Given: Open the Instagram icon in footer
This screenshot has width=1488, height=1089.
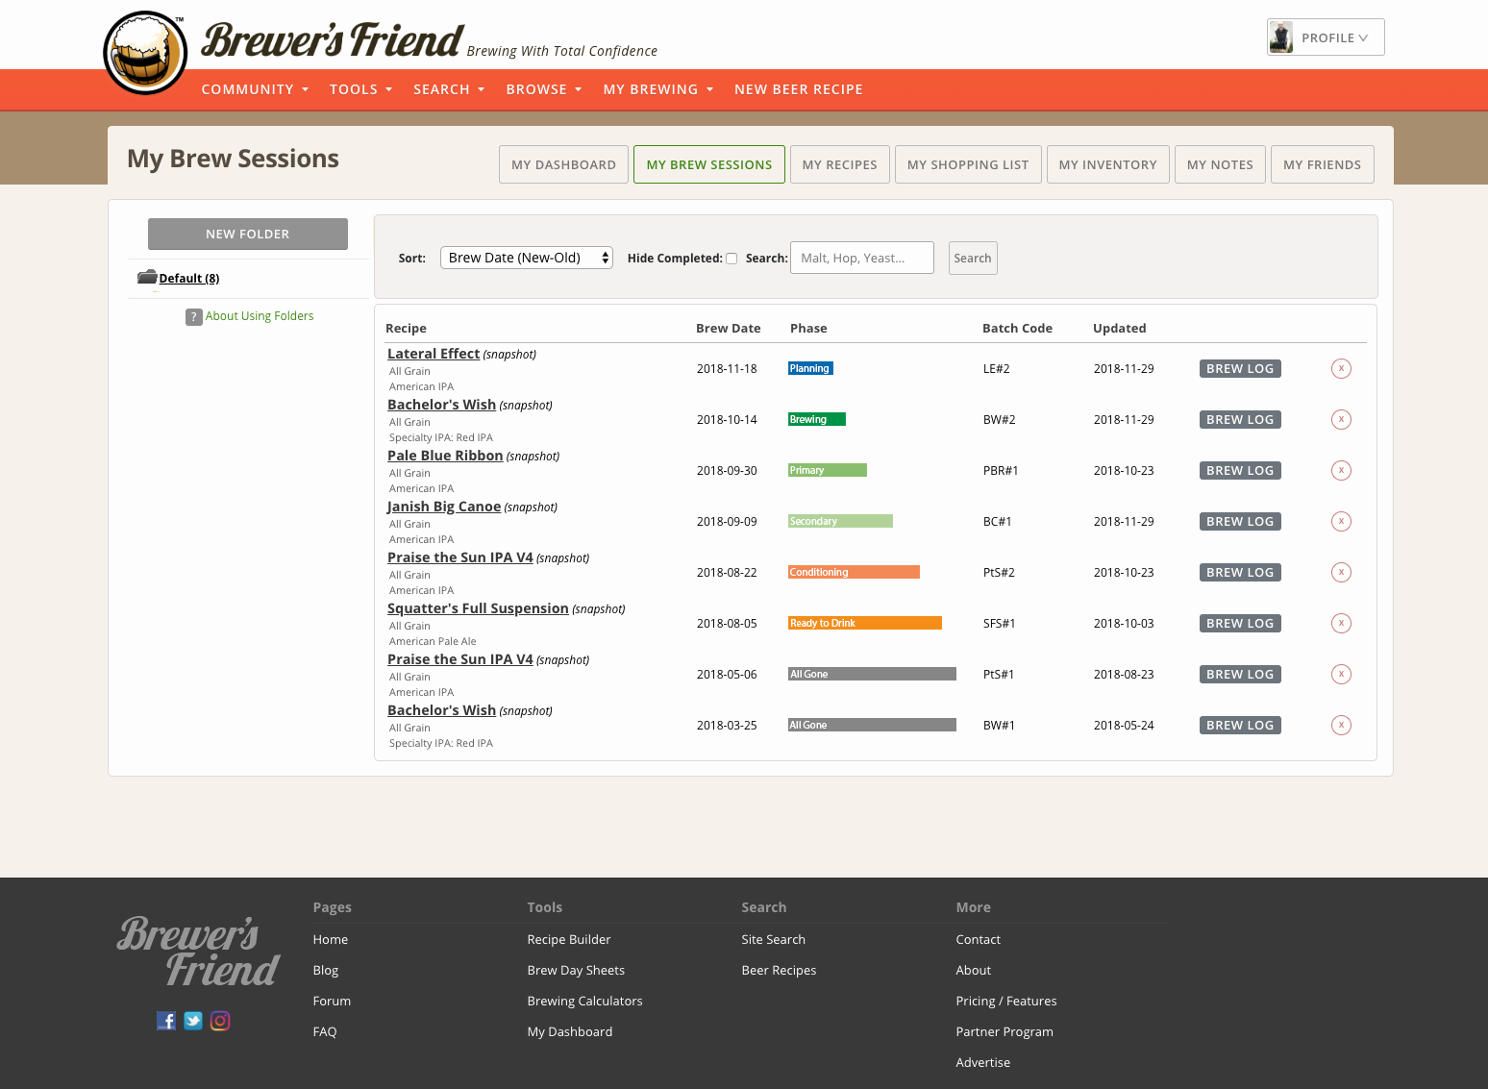Looking at the screenshot, I should (220, 1021).
